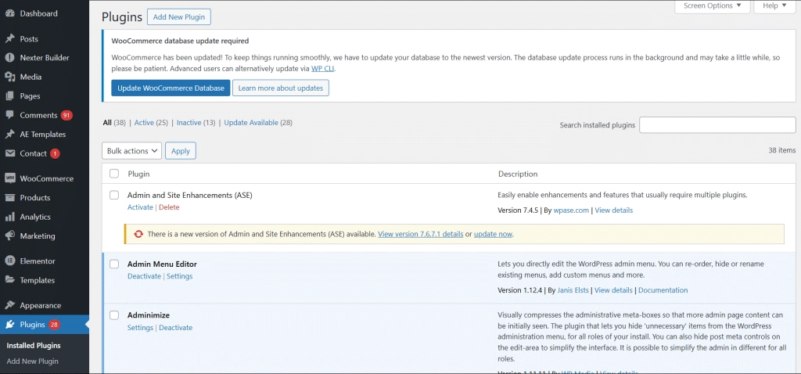Image resolution: width=801 pixels, height=374 pixels.
Task: Click the Plugins plug icon
Action: [9, 325]
